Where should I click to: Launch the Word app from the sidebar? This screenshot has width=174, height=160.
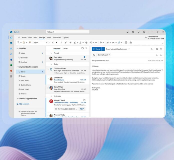(x=11, y=60)
